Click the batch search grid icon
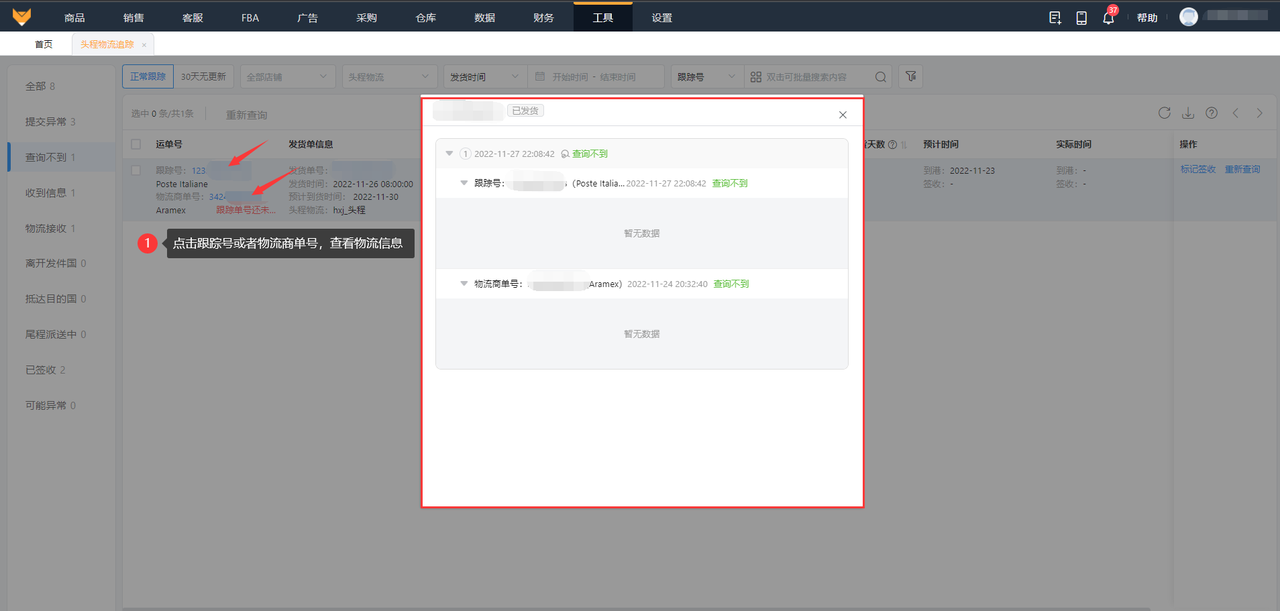1280x611 pixels. click(756, 77)
